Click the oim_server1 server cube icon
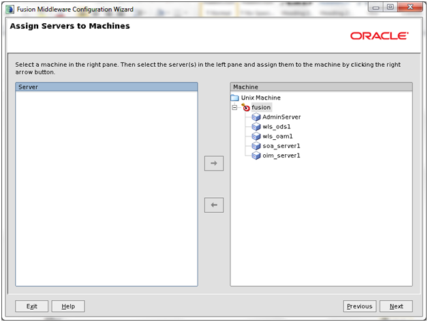This screenshot has height=322, width=428. pyautogui.click(x=256, y=156)
